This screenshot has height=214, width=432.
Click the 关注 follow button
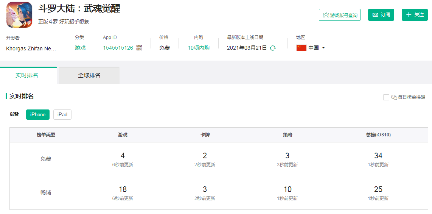(x=415, y=15)
